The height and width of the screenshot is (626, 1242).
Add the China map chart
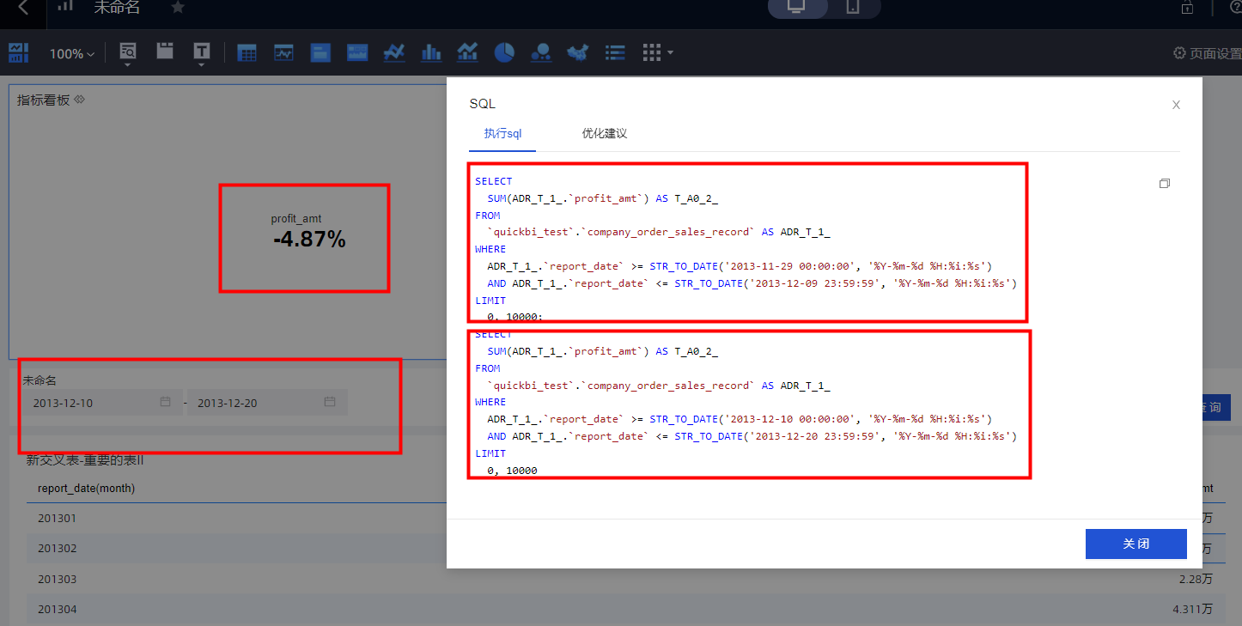[578, 53]
